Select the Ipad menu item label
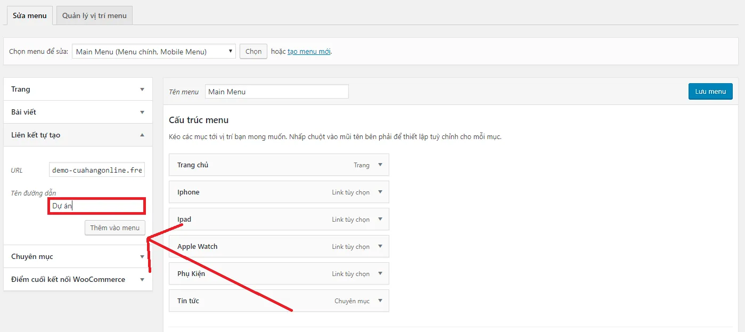 [x=184, y=220]
